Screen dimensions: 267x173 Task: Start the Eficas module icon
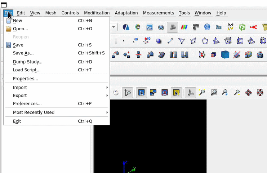(x=219, y=27)
